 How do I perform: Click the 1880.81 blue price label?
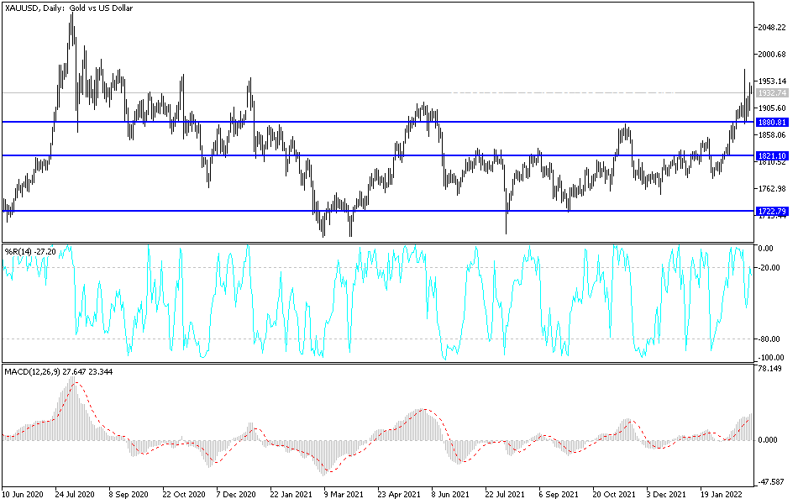tap(772, 122)
